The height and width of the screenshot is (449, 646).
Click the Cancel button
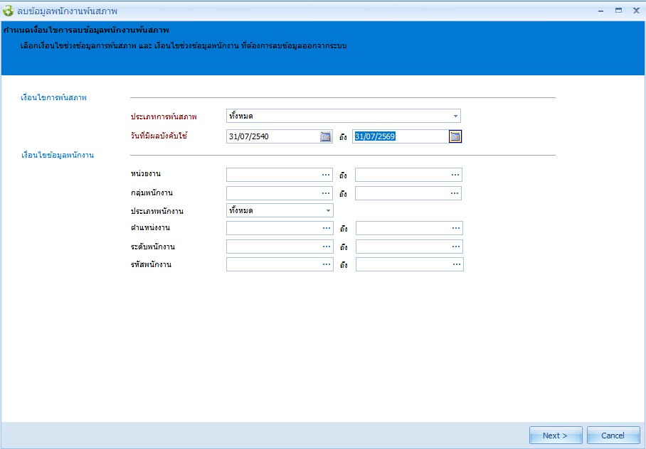[x=613, y=436]
